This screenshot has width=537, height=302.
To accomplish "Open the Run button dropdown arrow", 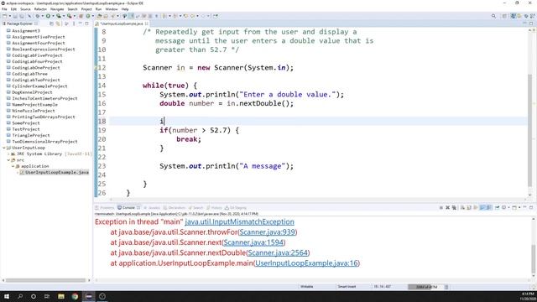I will (53, 16).
